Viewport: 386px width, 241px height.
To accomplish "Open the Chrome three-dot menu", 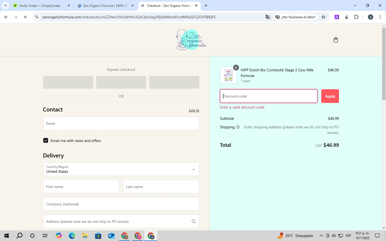I will (x=380, y=17).
